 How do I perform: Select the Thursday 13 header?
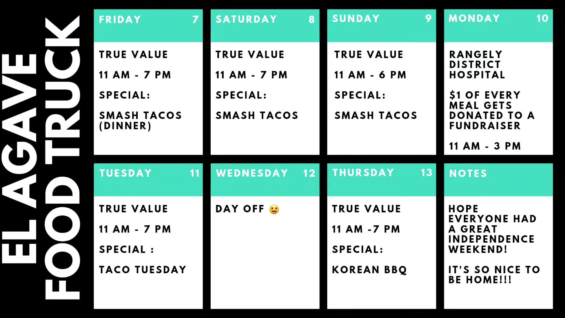381,180
